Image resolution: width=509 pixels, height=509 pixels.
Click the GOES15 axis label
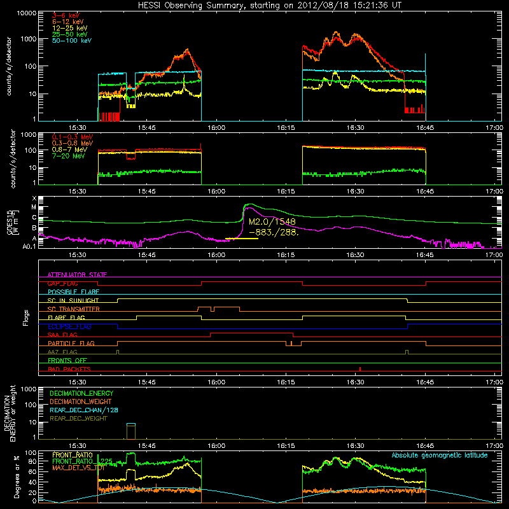(x=13, y=222)
